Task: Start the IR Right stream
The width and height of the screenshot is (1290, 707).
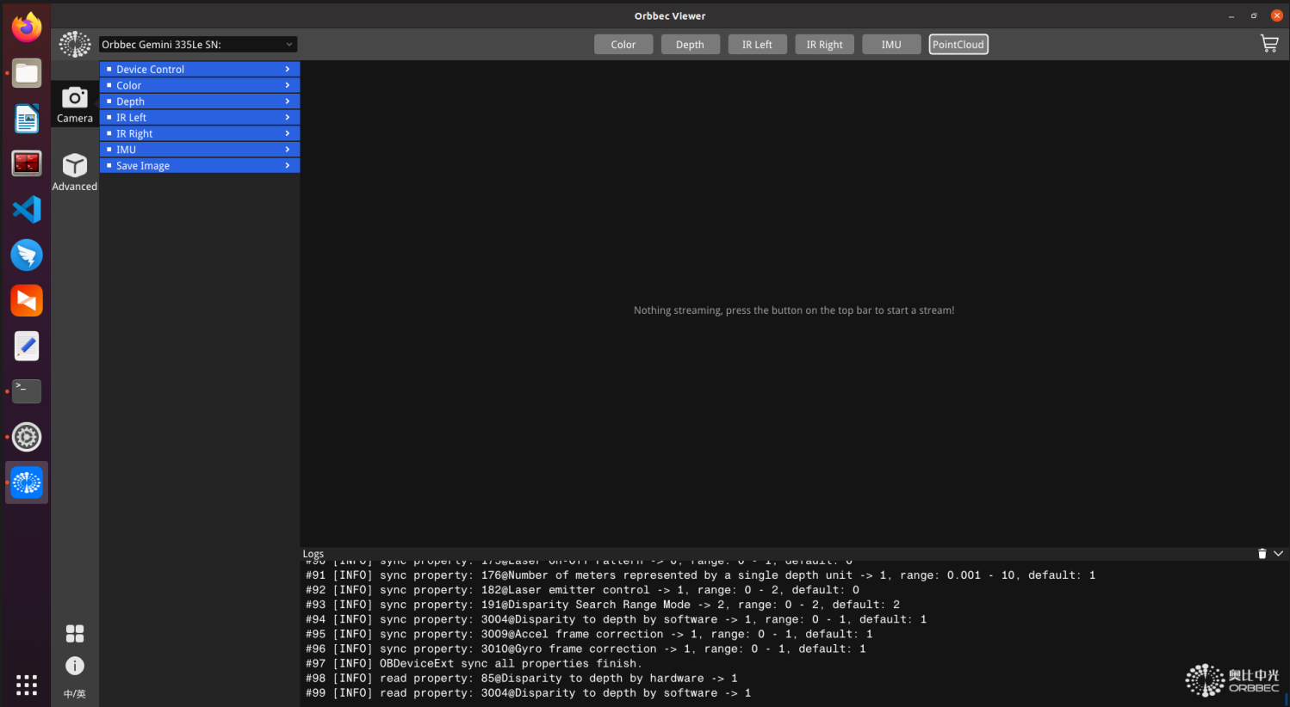Action: pos(824,45)
